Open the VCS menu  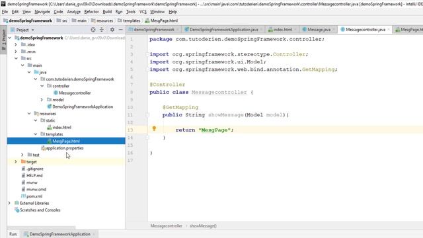tap(143, 12)
